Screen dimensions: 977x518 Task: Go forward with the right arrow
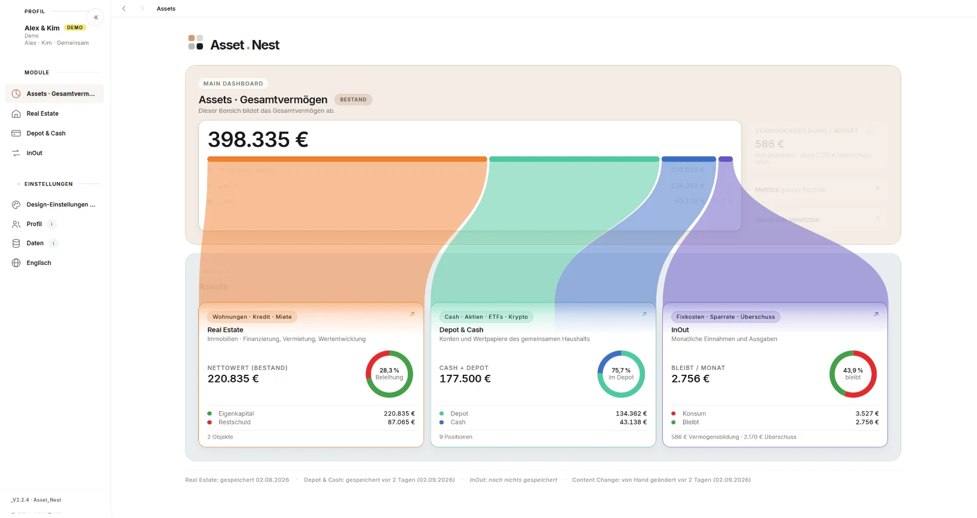142,8
